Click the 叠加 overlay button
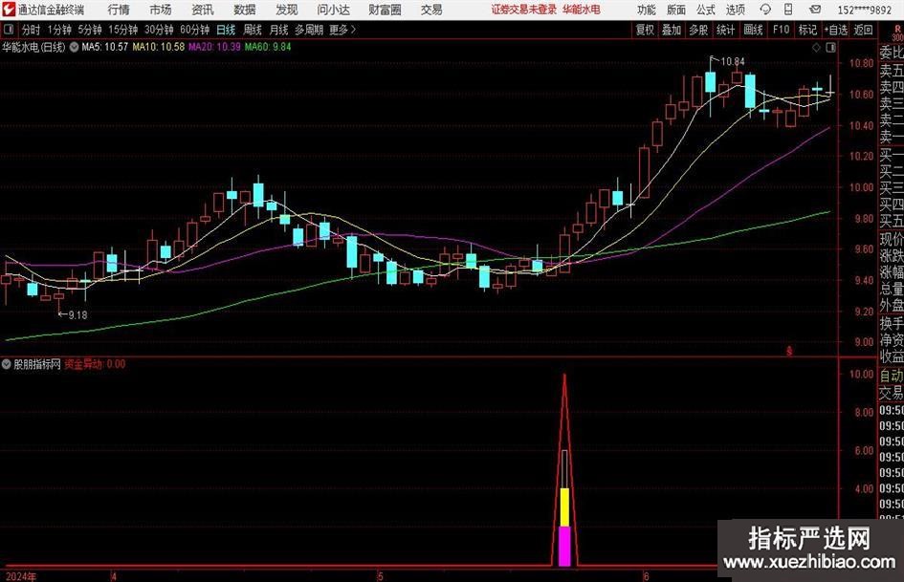 [x=672, y=30]
